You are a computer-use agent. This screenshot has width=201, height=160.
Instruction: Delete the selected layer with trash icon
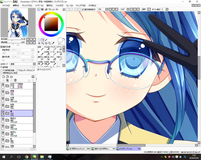click(x=15, y=80)
